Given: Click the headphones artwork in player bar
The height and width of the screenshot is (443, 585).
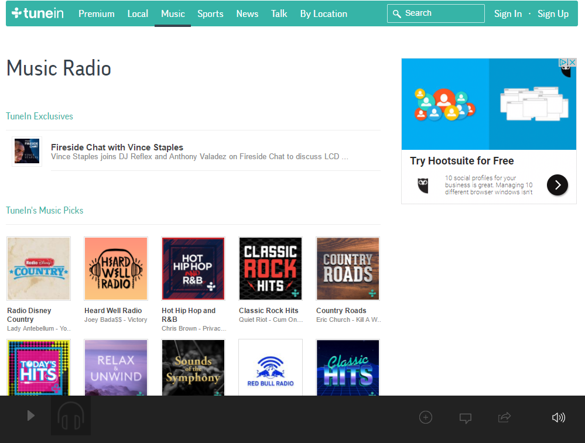Looking at the screenshot, I should coord(71,415).
